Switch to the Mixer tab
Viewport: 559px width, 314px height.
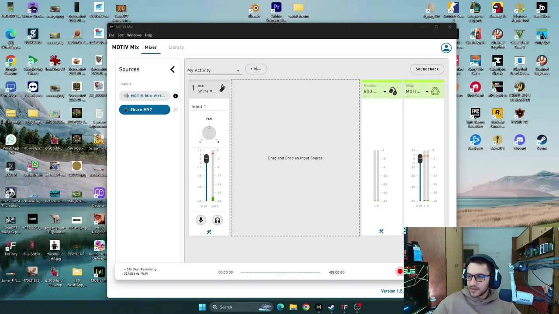point(151,47)
